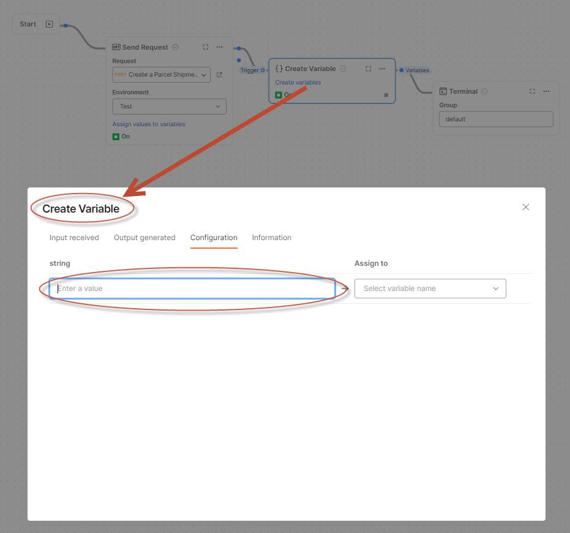This screenshot has height=533, width=570.
Task: Click the {} icon on Create Variable node
Action: tap(279, 69)
